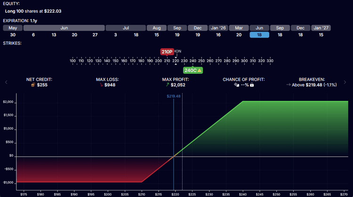Screen dimensions: 353x197
Task: Click the -$1,000 label on the chart's profit axis
Action: pyautogui.click(x=9, y=182)
